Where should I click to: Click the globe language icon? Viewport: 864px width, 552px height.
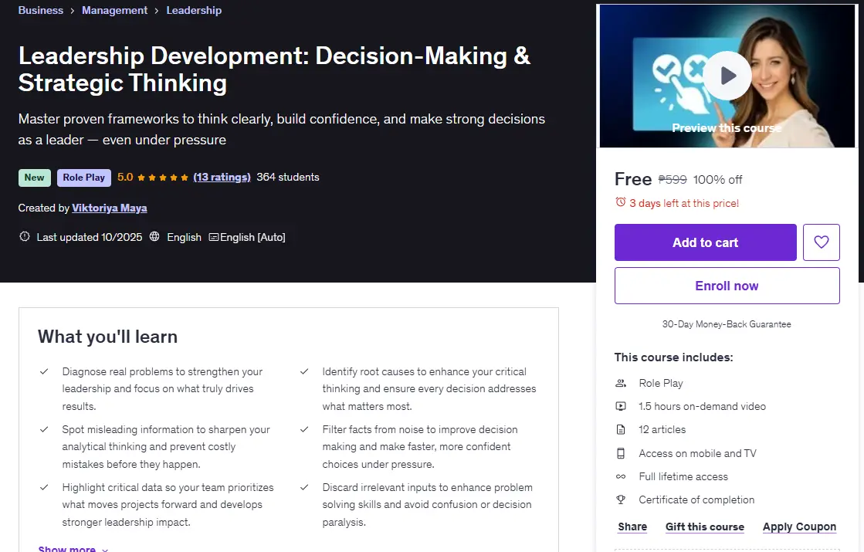(x=154, y=236)
